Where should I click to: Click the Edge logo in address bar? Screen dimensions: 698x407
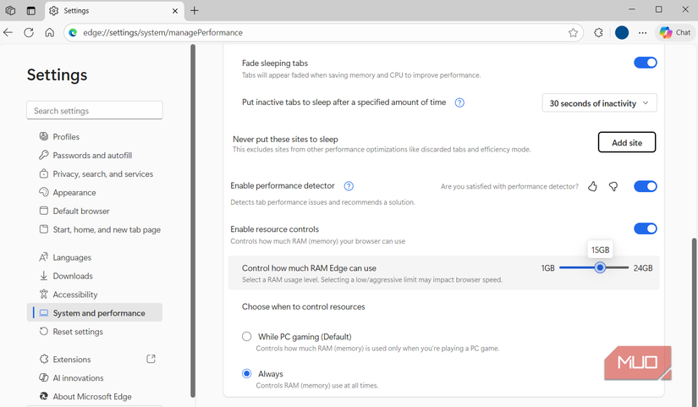[x=73, y=32]
